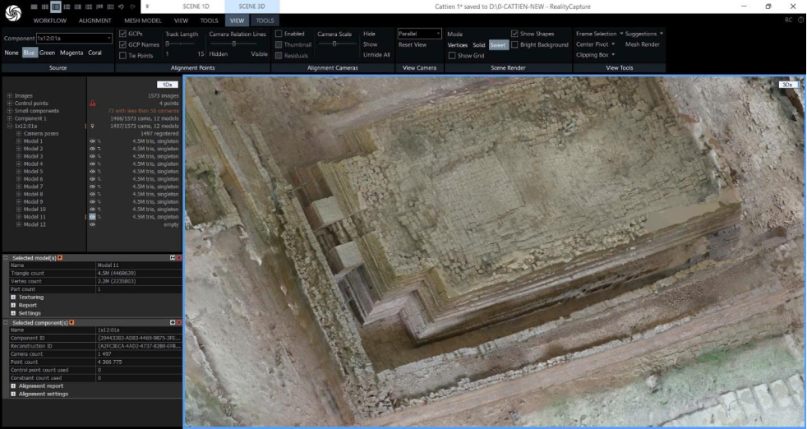This screenshot has width=807, height=429.
Task: Open the Center Pivot dropdown
Action: pos(596,44)
